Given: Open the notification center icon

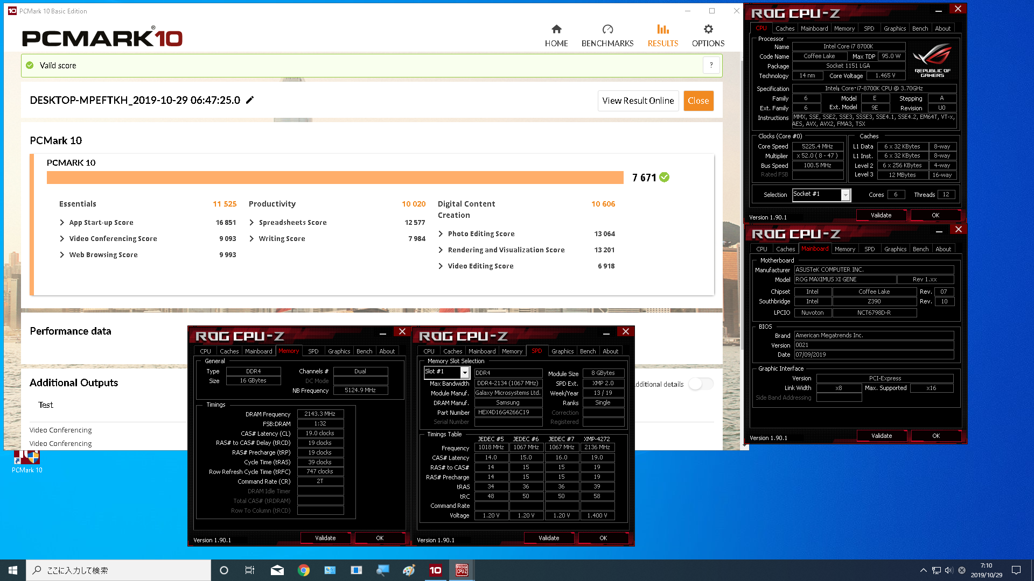Looking at the screenshot, I should pyautogui.click(x=1016, y=570).
